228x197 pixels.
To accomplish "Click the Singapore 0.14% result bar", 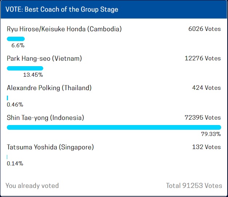I will [x=7, y=157].
